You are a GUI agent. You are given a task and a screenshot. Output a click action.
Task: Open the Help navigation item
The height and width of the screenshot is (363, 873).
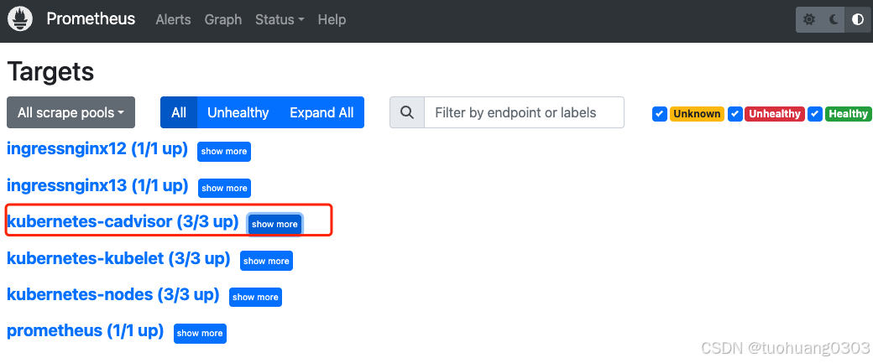click(x=332, y=19)
